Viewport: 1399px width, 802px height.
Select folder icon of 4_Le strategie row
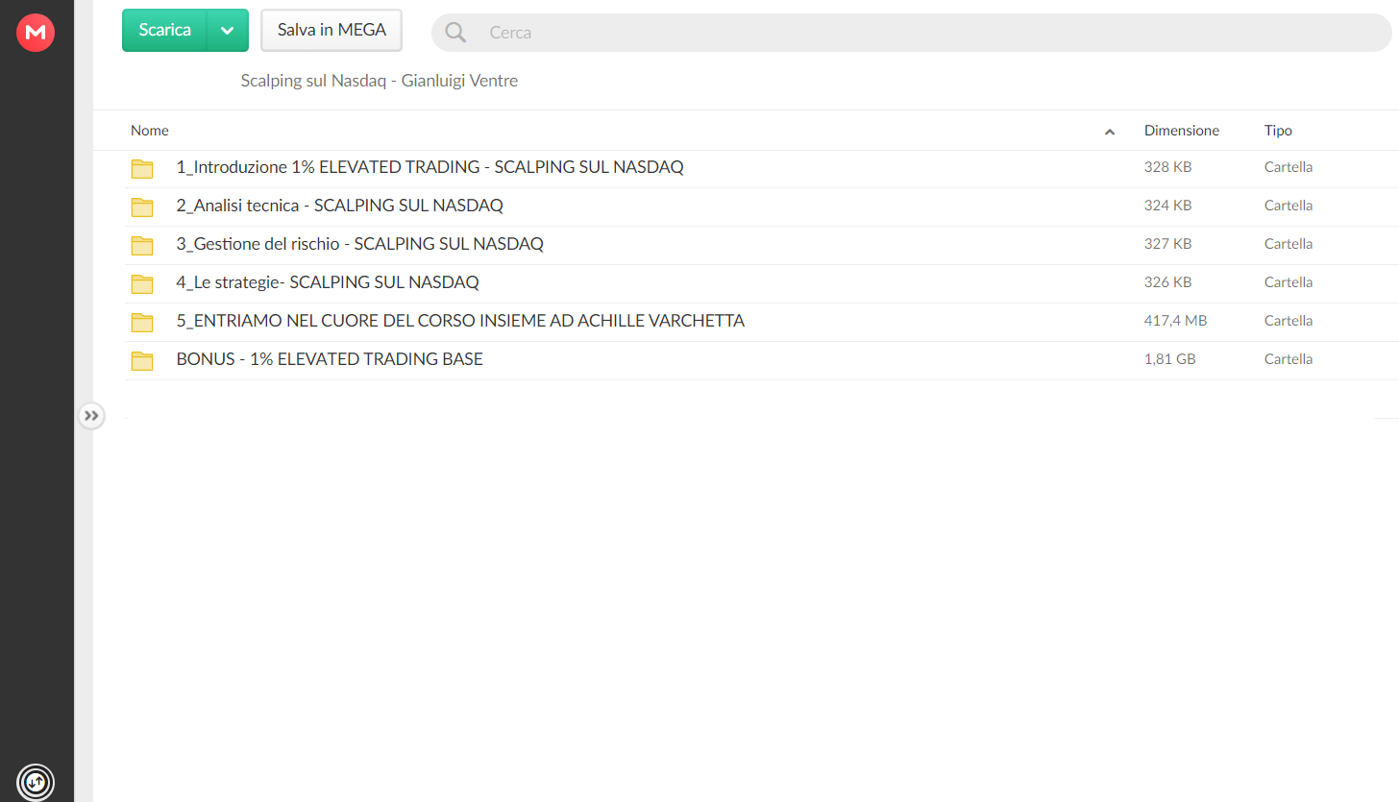[142, 283]
